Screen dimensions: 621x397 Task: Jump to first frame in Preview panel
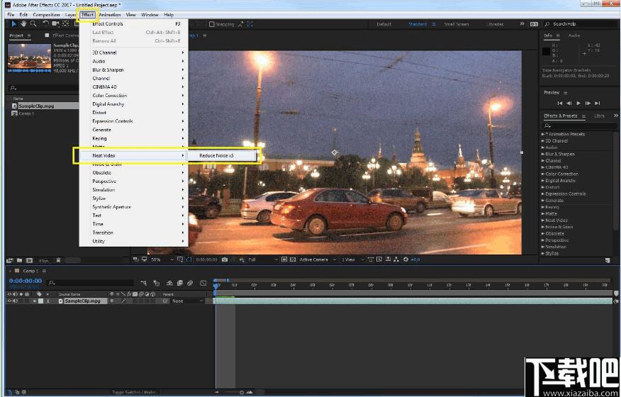[559, 103]
